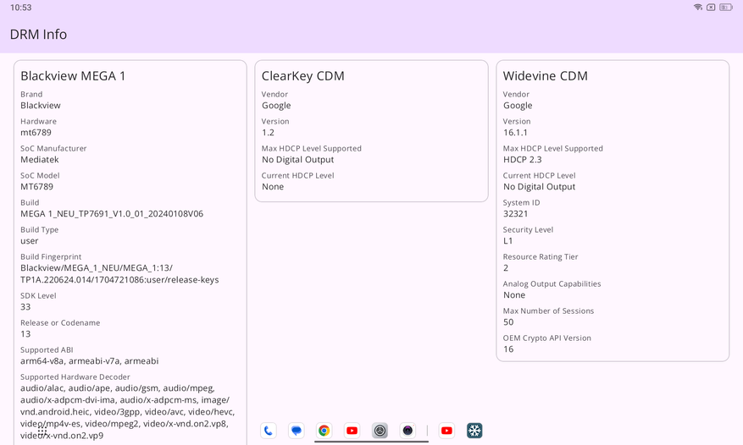Click the System ID value 32321

click(516, 214)
